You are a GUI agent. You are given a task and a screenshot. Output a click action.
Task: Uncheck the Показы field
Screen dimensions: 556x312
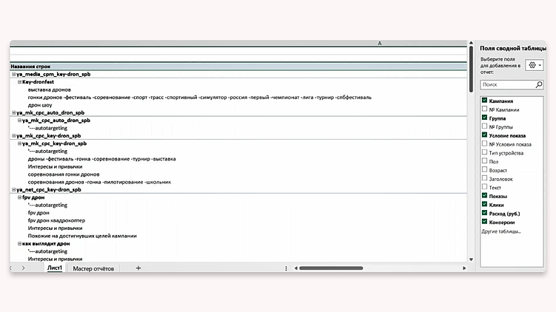click(484, 195)
